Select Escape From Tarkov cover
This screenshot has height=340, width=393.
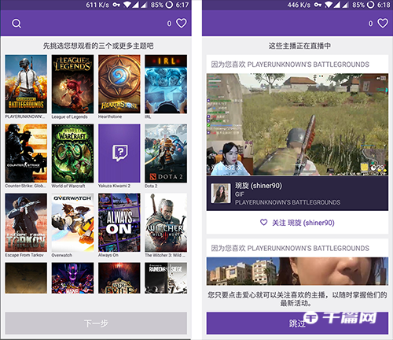[26, 223]
